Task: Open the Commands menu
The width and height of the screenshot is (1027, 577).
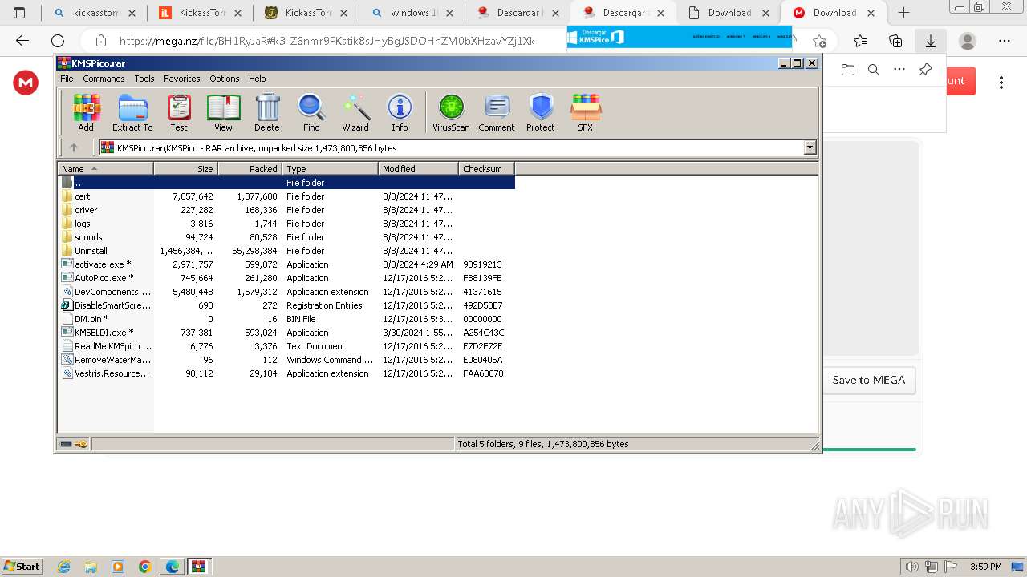Action: pos(104,79)
